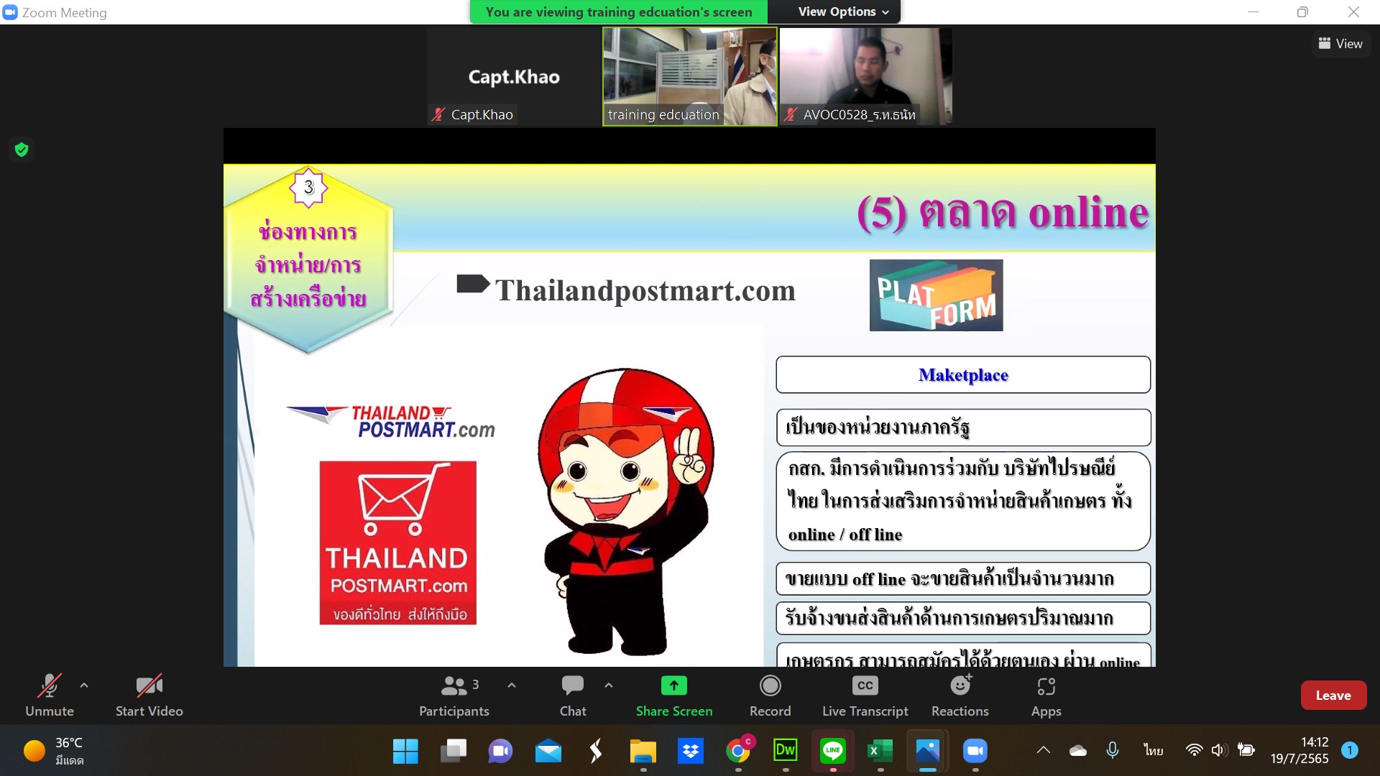Click the green Share Screen icon
The image size is (1380, 776).
[x=674, y=685]
